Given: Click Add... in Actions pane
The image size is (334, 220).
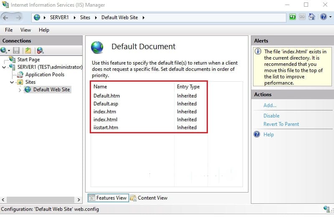Looking at the screenshot, I should [270, 105].
